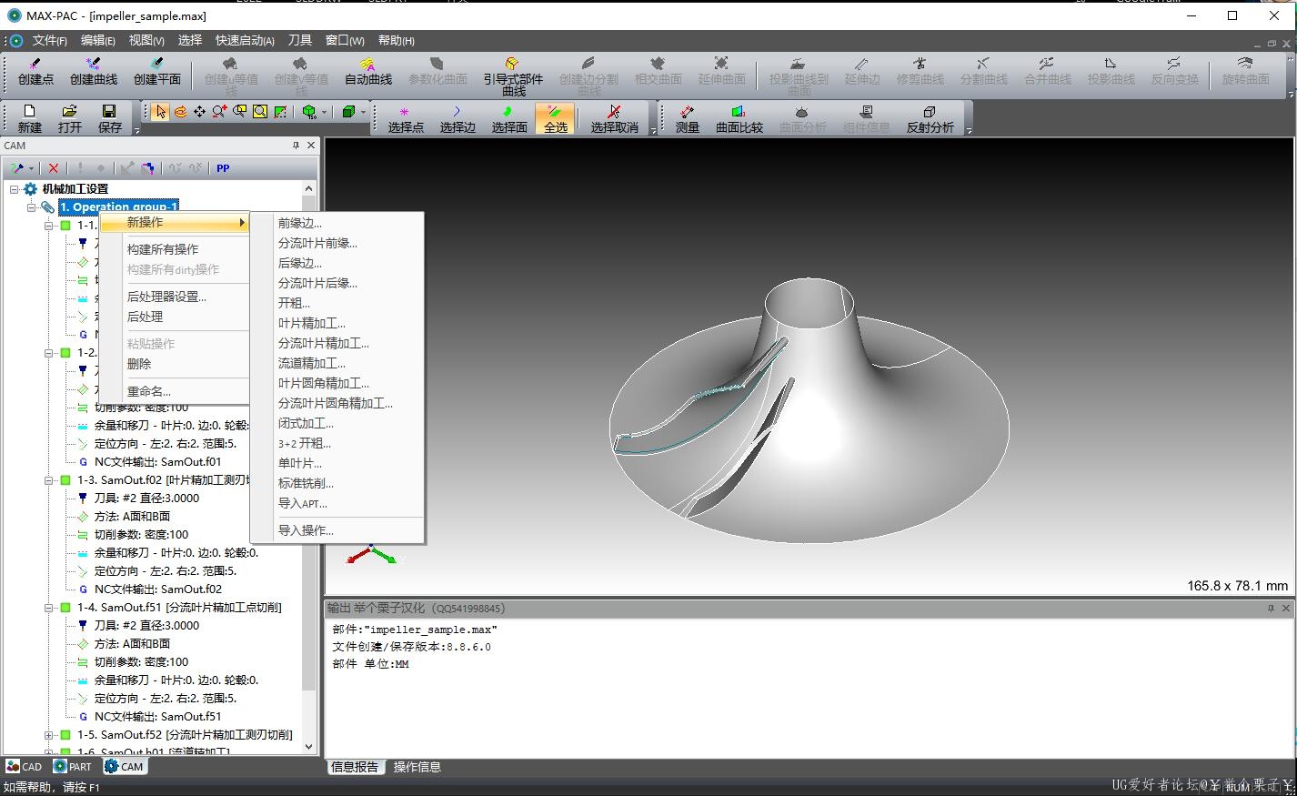Click the red X delete icon in CAM panel
The image size is (1297, 796).
click(x=53, y=168)
